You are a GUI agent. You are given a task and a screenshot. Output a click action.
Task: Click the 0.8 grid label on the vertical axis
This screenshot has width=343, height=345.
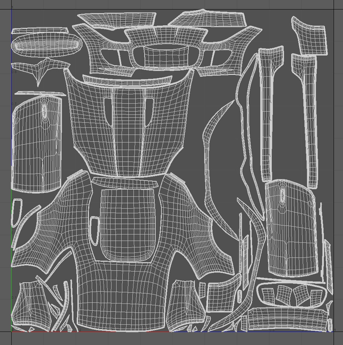pos(14,72)
